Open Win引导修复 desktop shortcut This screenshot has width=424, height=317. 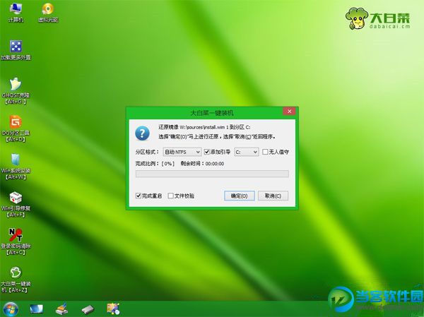tap(16, 205)
